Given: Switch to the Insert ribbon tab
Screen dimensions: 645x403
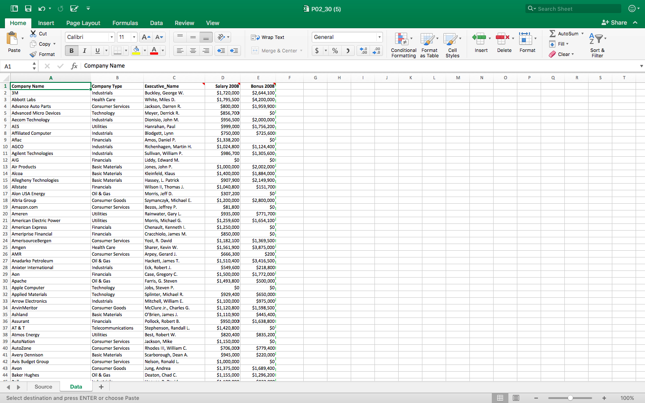Looking at the screenshot, I should 46,23.
